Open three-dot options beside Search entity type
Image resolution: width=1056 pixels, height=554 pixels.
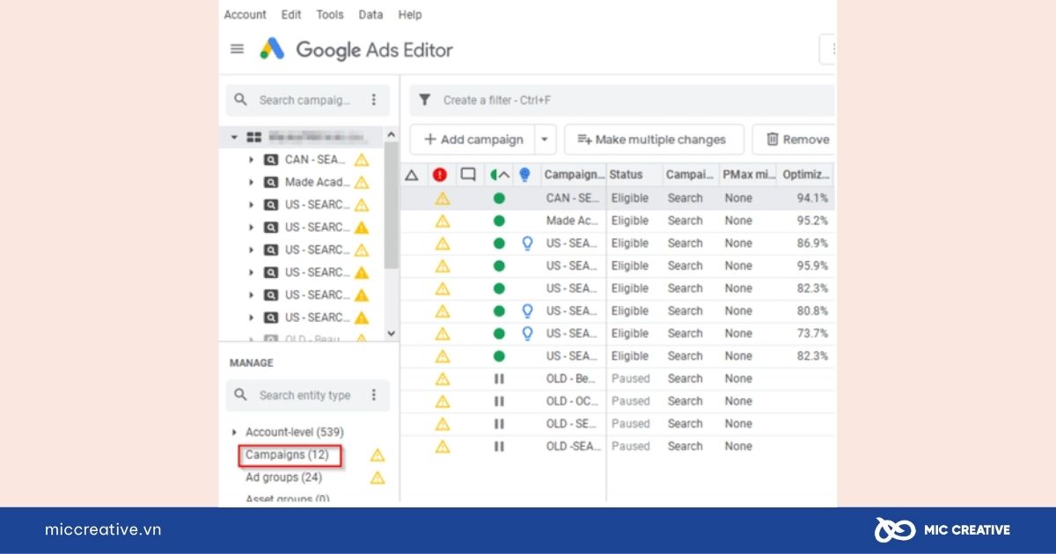[374, 395]
